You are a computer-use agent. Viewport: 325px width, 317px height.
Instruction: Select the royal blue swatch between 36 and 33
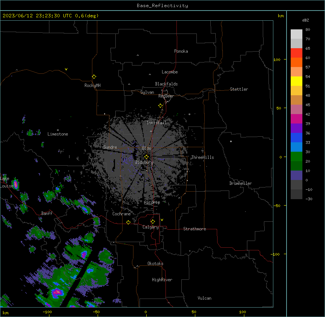(x=296, y=137)
